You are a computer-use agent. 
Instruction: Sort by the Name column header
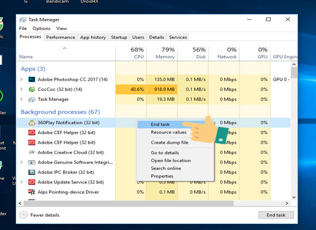click(x=66, y=53)
